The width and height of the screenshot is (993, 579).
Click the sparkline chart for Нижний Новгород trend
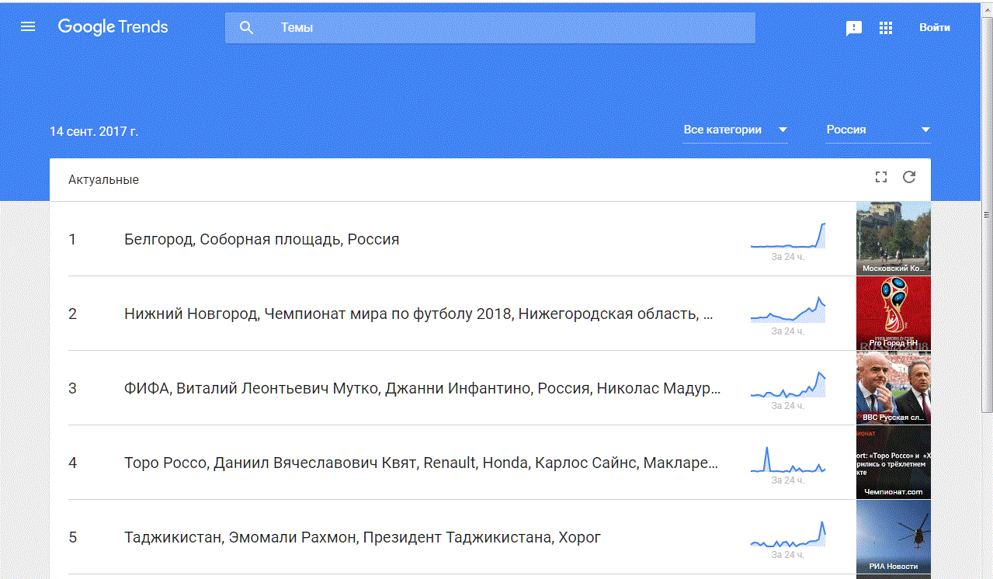(788, 309)
